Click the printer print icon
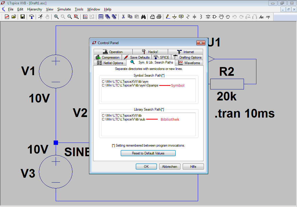297x207 pixels. click(159, 17)
